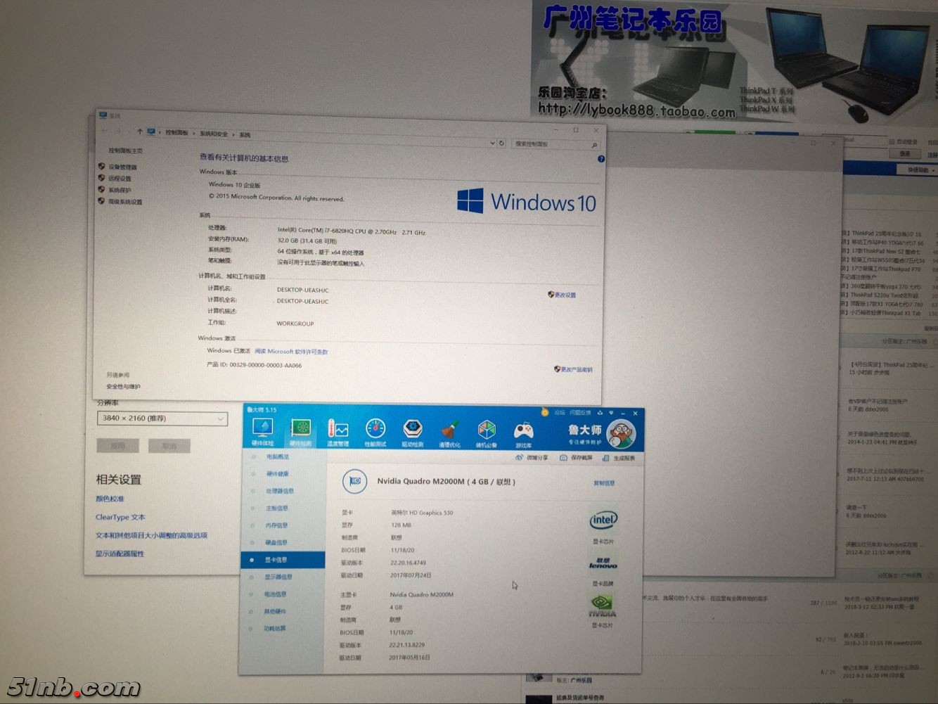The image size is (938, 704).
Task: Click the search magnifier in control panel search
Action: [594, 145]
